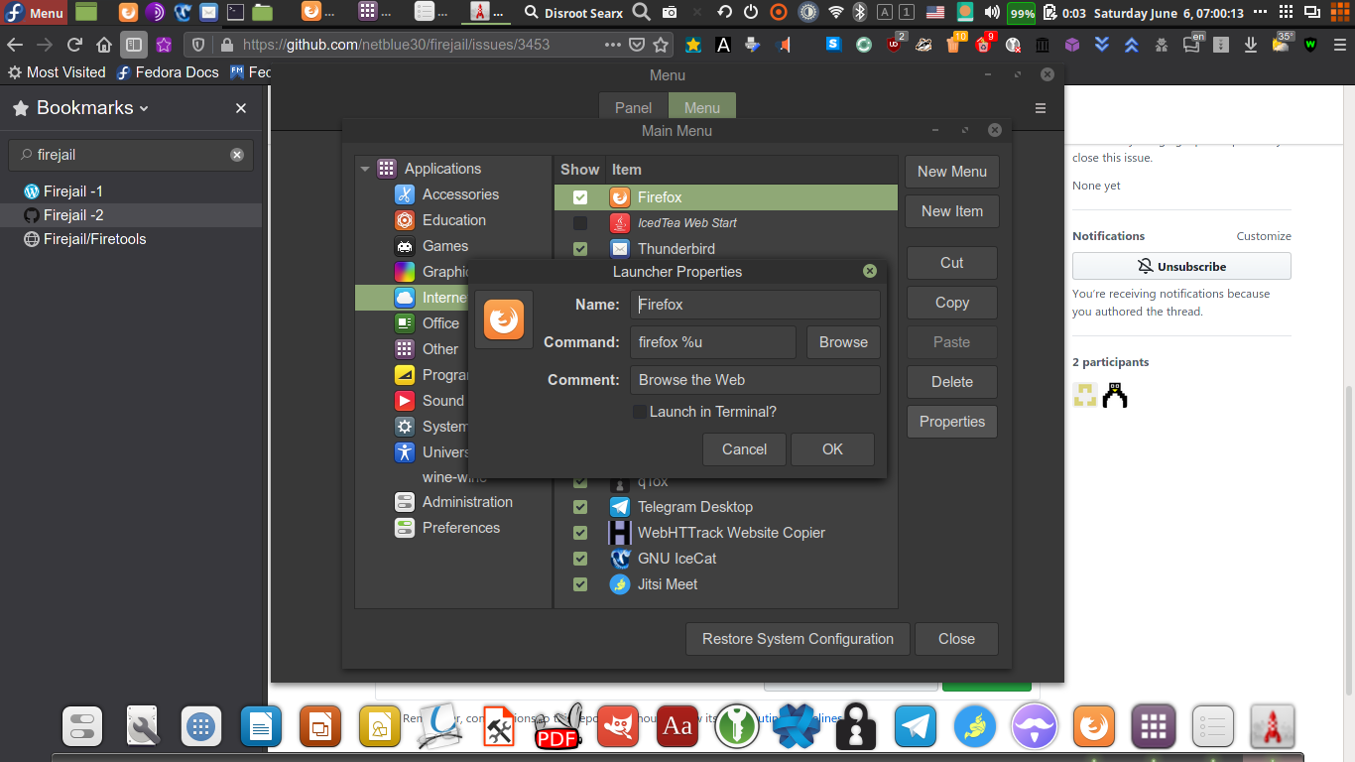Switch to the Panel tab
The width and height of the screenshot is (1355, 762).
(634, 108)
